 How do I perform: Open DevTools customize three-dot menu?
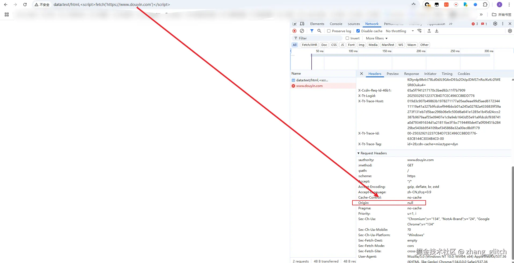(503, 24)
